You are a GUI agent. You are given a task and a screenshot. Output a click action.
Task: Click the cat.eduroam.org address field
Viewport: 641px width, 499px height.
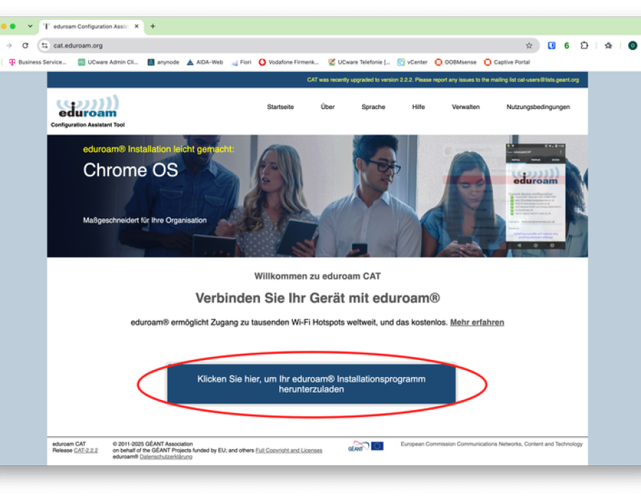[x=288, y=46]
